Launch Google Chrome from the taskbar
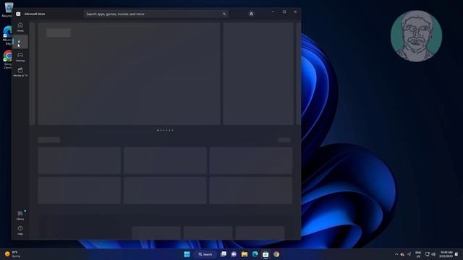The height and width of the screenshot is (260, 463). [x=276, y=254]
